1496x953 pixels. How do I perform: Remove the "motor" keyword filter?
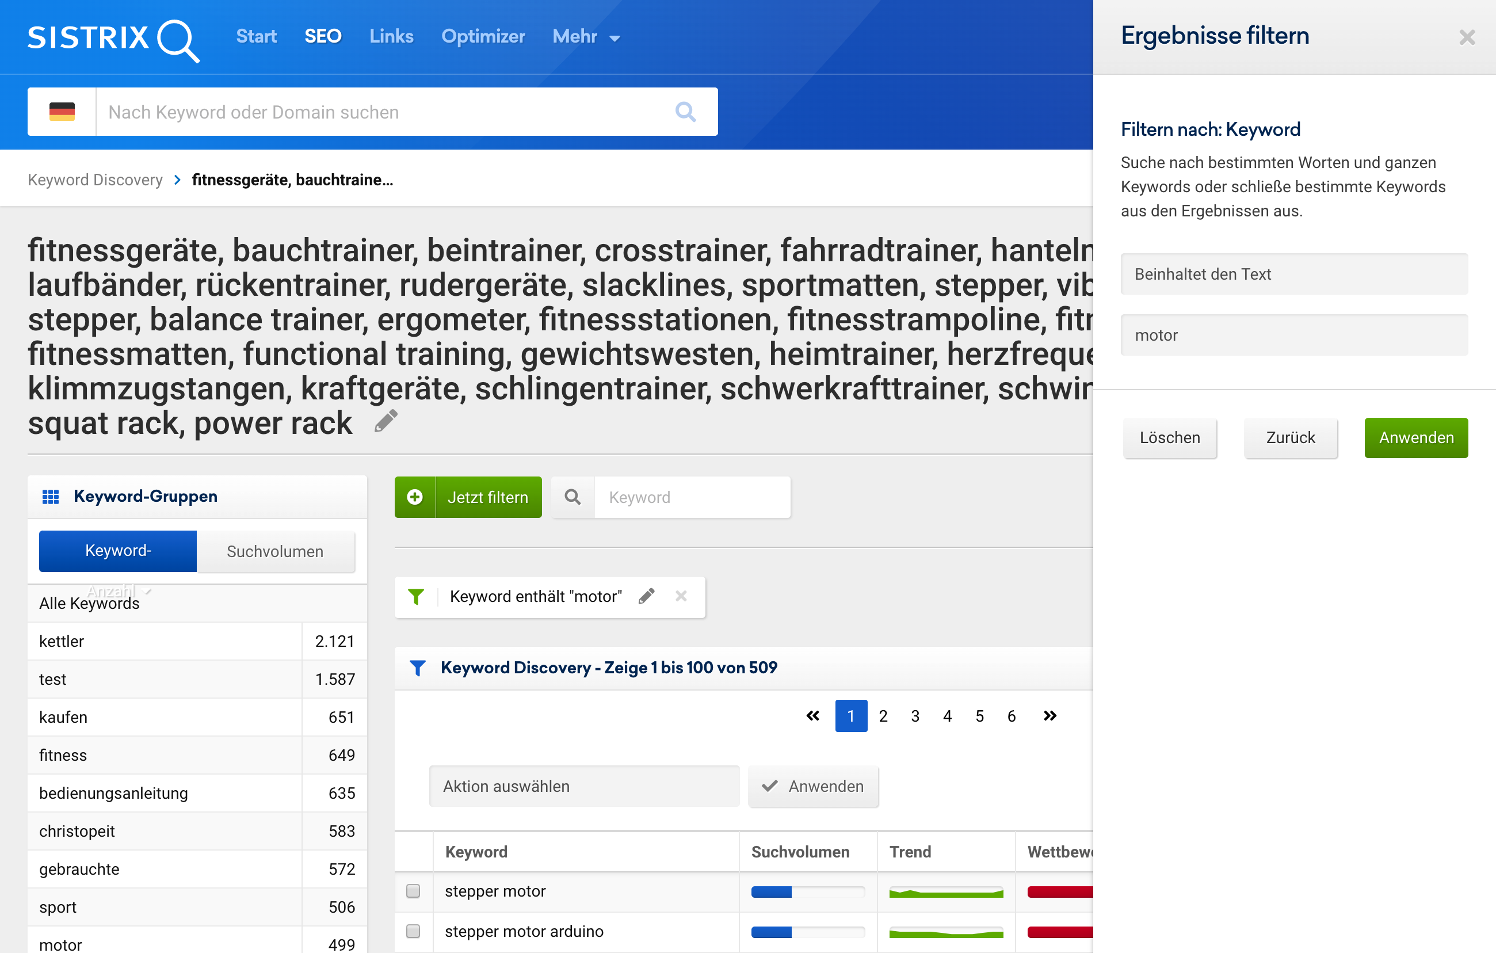(681, 596)
